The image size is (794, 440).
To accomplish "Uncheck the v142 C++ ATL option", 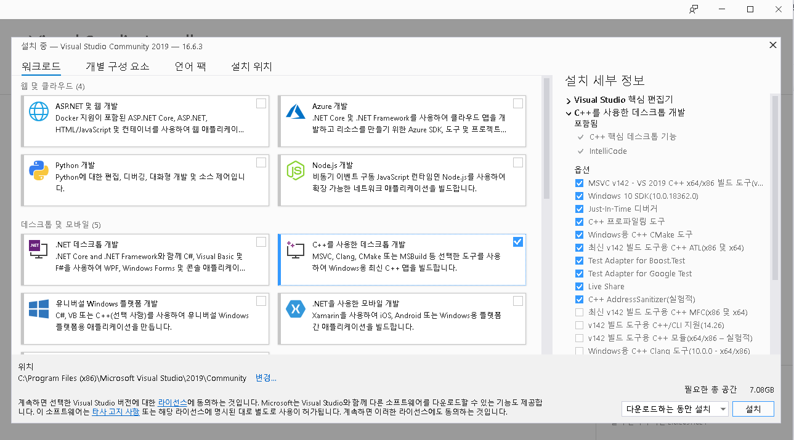I will 579,248.
